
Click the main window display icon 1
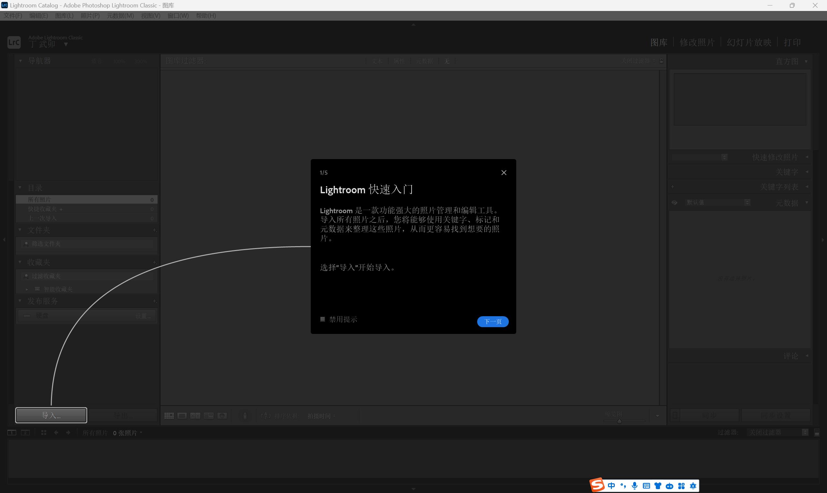click(x=12, y=433)
